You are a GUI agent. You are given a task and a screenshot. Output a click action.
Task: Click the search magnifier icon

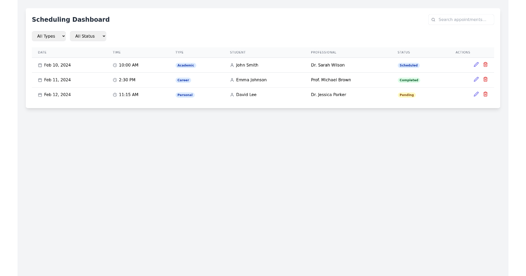point(434,19)
